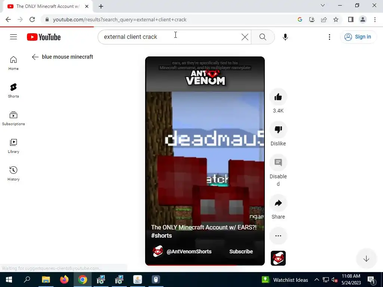383x287 pixels.
Task: Open File Explorer from taskbar
Action: [46, 280]
